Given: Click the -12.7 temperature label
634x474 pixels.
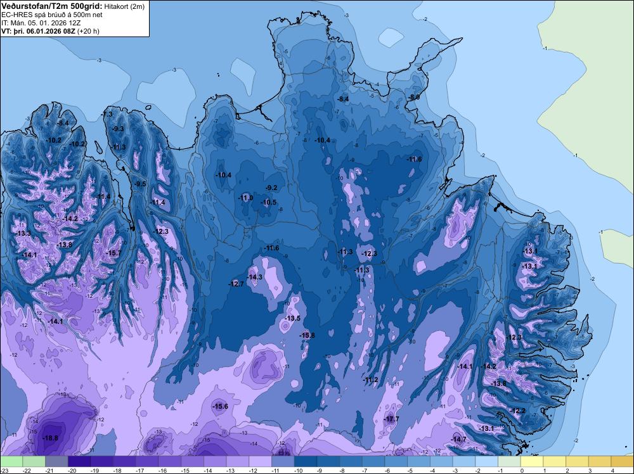Looking at the screenshot, I should (236, 284).
